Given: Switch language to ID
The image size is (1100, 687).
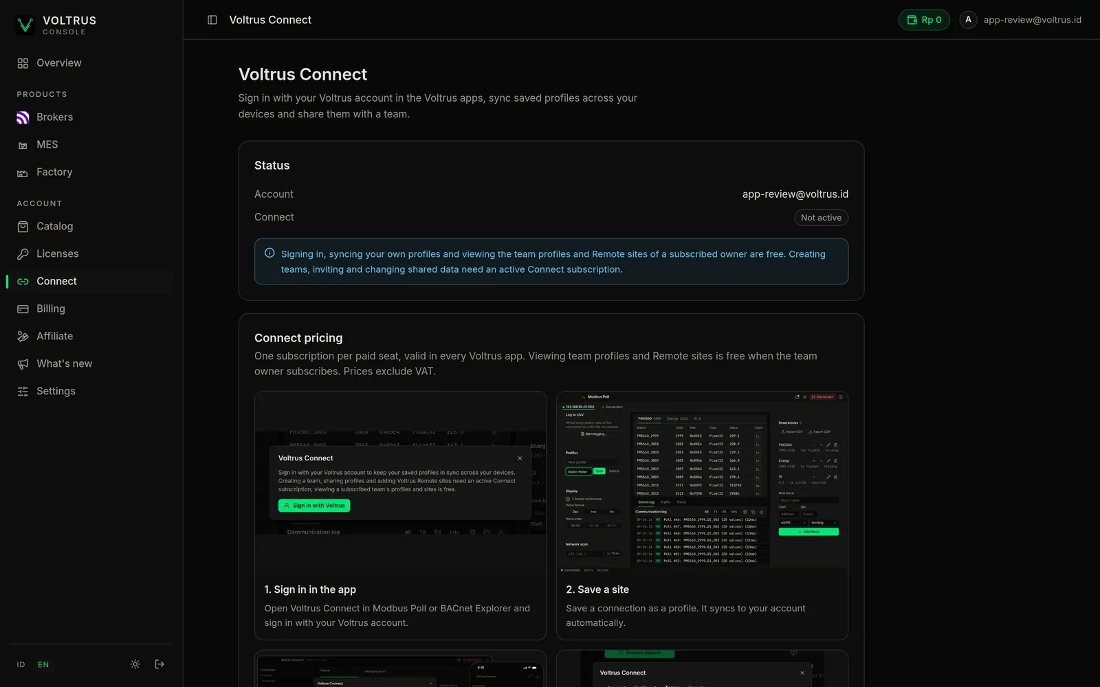Looking at the screenshot, I should tap(21, 665).
